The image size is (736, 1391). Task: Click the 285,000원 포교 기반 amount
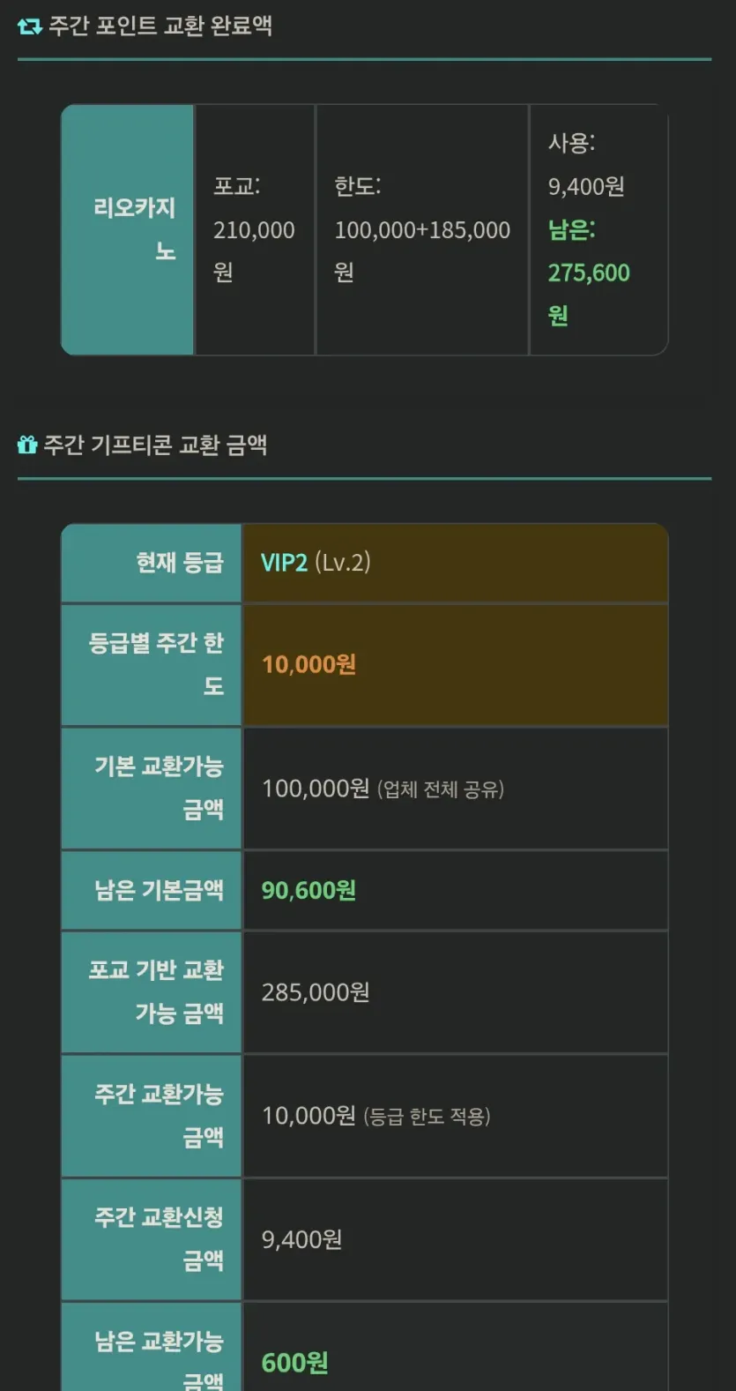pos(316,992)
